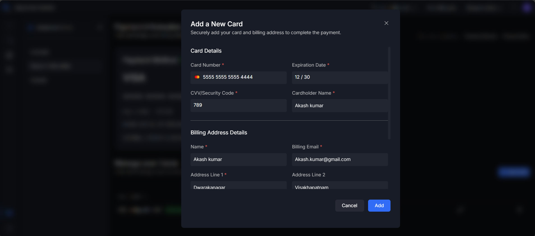Close the Add a New Card dialog

click(x=386, y=23)
